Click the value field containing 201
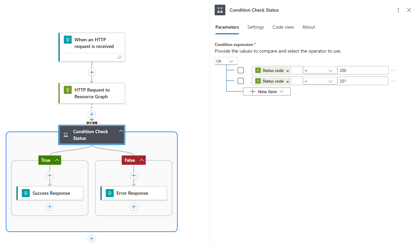414x246 pixels. pos(363,81)
